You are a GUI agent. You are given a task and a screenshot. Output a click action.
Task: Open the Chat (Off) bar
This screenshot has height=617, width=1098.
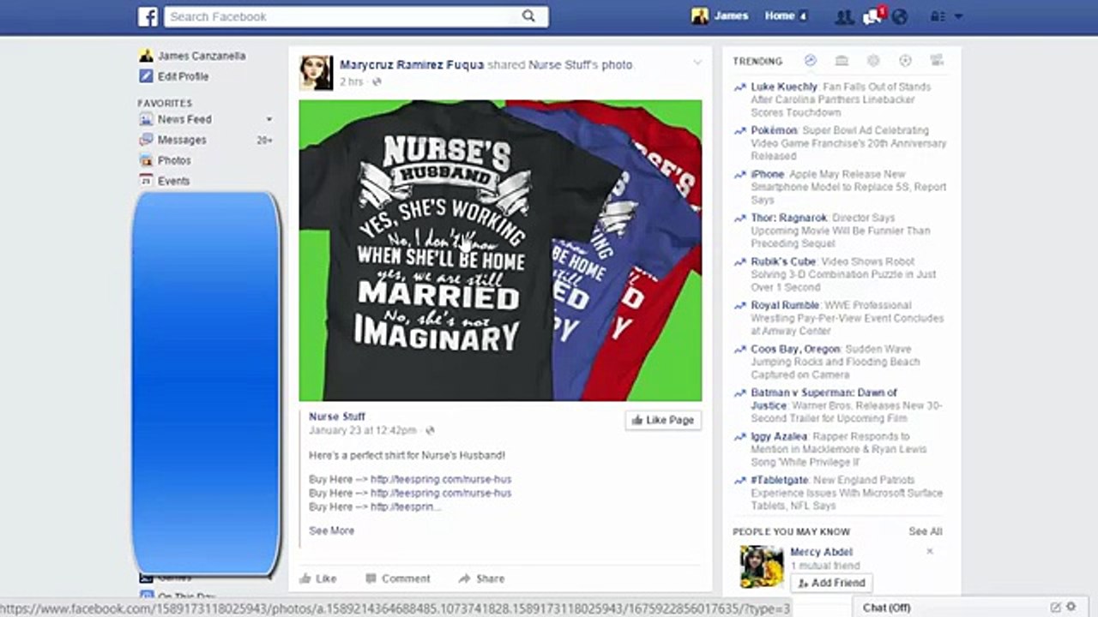point(887,608)
